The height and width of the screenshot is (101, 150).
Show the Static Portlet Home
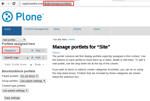[x=37, y=65]
